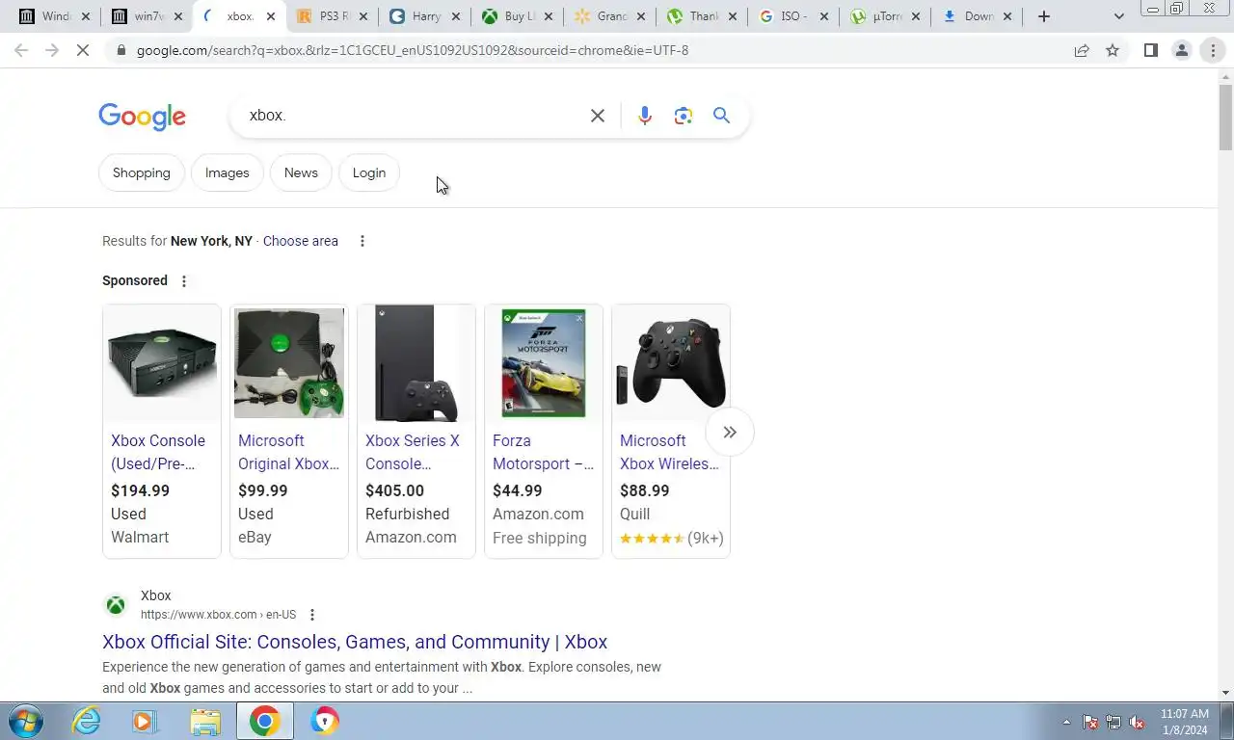Image resolution: width=1234 pixels, height=740 pixels.
Task: Go to the Google logo homepage
Action: [x=142, y=117]
